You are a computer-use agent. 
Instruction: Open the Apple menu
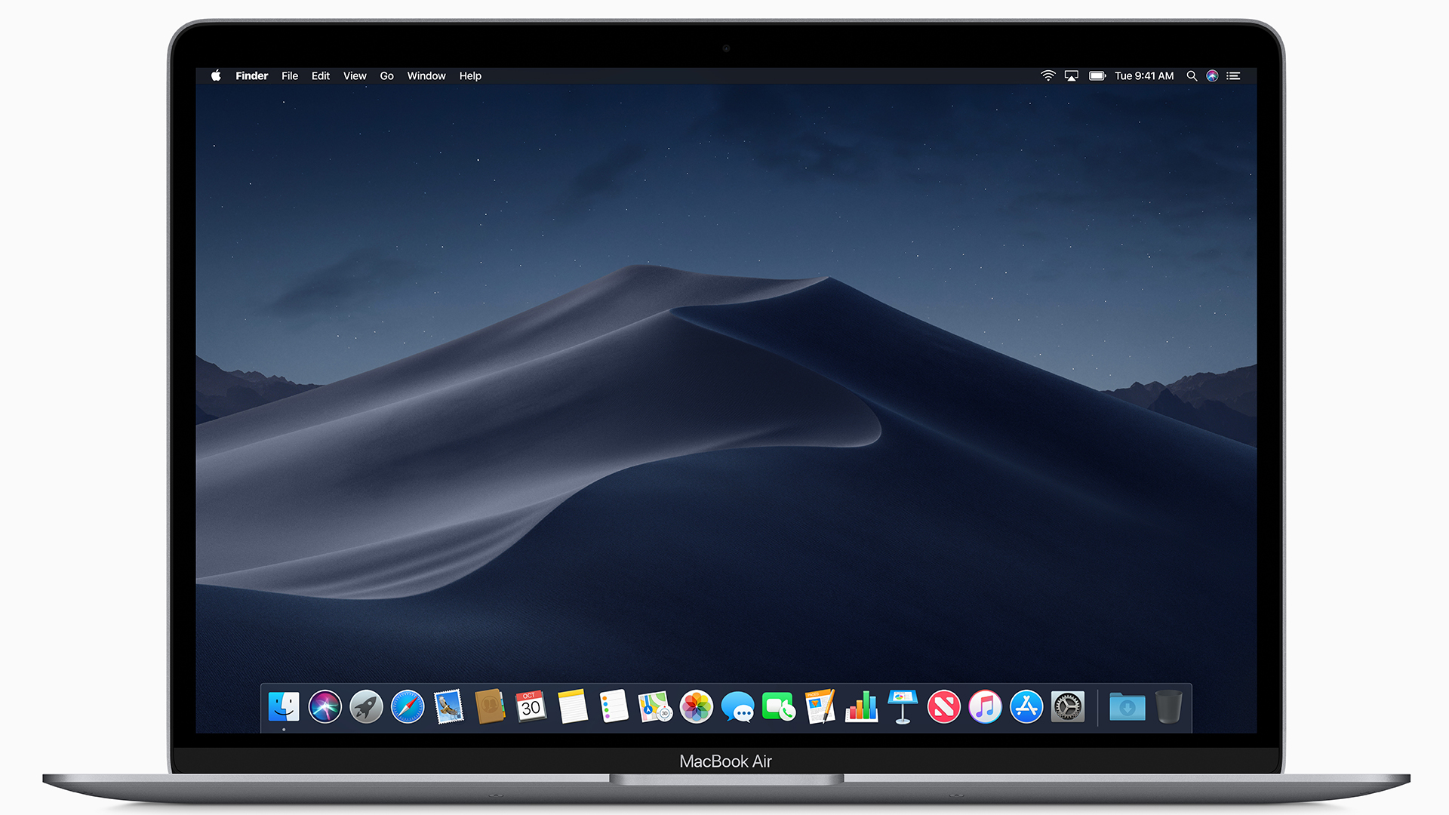pyautogui.click(x=216, y=75)
